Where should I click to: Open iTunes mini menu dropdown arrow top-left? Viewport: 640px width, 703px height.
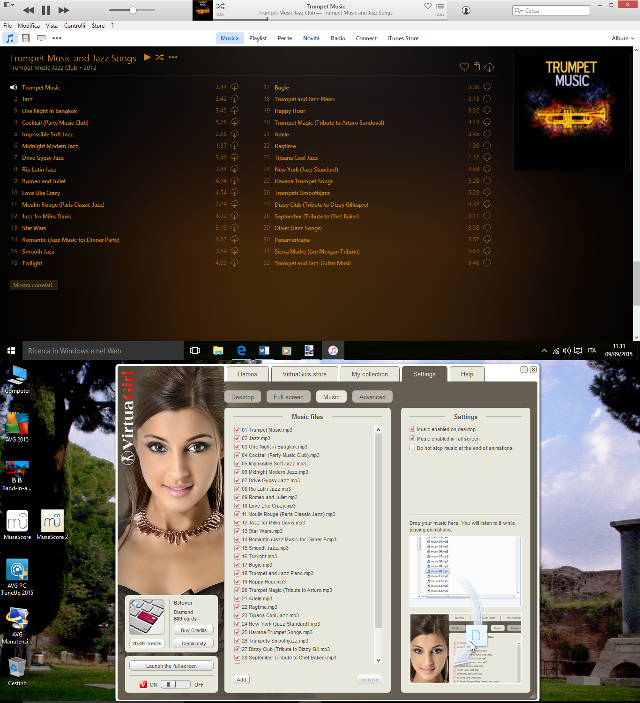tap(9, 5)
